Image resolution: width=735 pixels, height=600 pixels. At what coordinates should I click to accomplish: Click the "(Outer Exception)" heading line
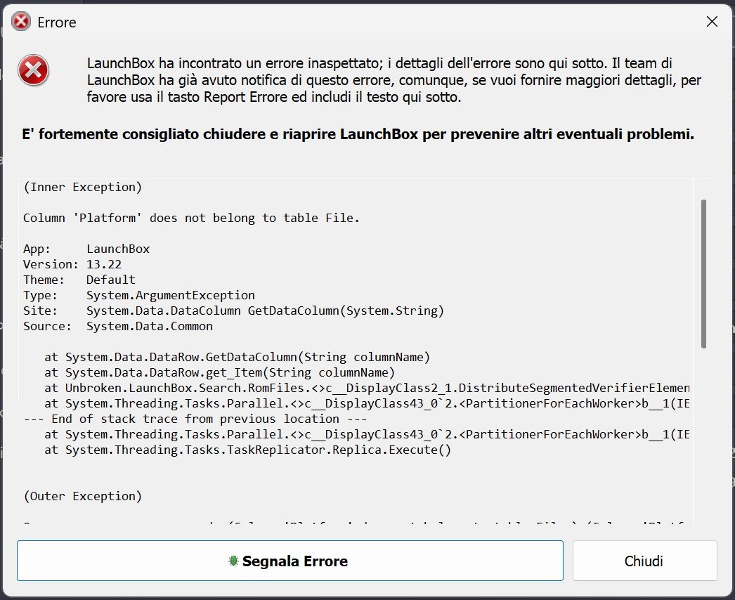coord(82,497)
